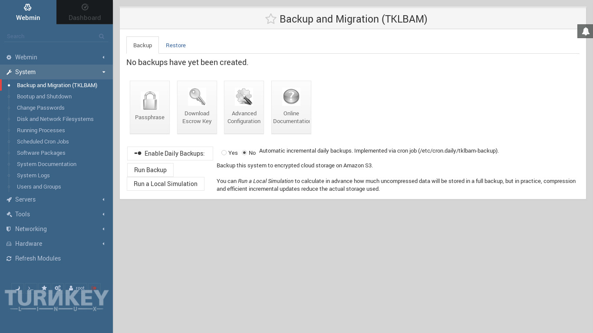Select No for Enable Daily Backups
593x333 pixels.
click(244, 153)
